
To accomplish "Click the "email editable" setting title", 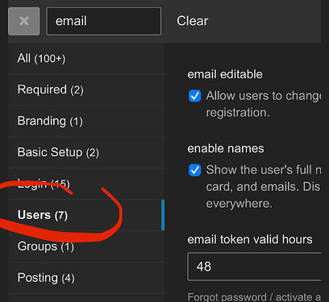I will point(225,74).
